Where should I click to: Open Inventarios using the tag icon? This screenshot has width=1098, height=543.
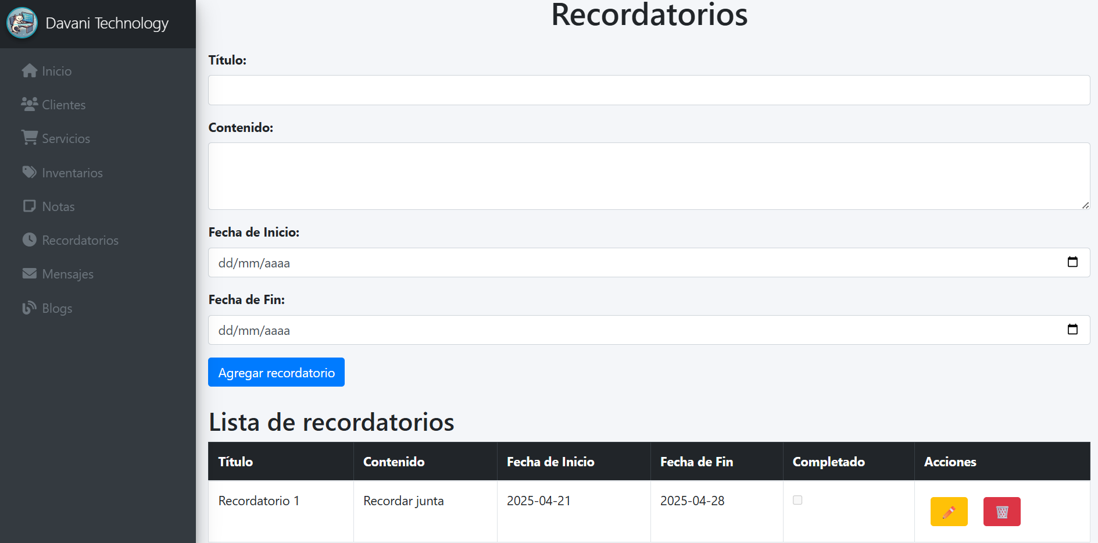coord(29,172)
